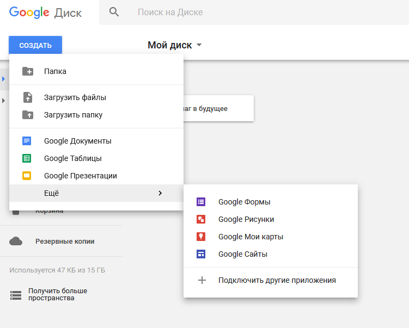Click the "Мой диск" title text
409x328 pixels.
169,45
